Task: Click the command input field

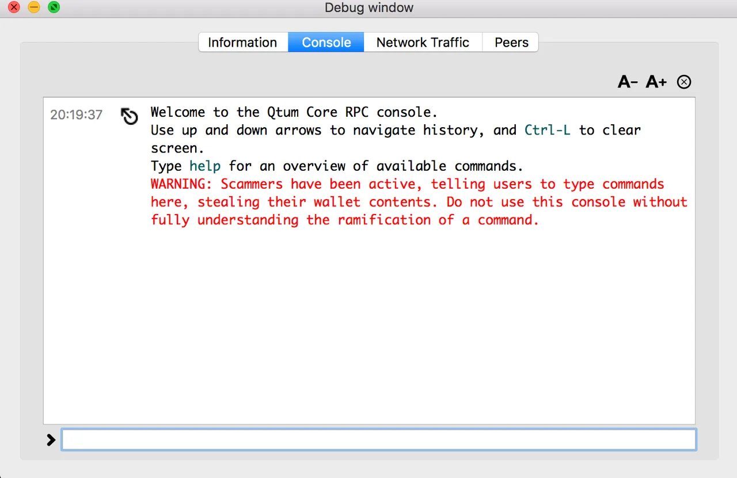Action: point(379,439)
